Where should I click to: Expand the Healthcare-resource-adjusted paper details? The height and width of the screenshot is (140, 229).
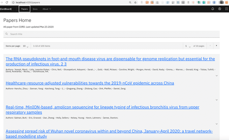point(217,100)
